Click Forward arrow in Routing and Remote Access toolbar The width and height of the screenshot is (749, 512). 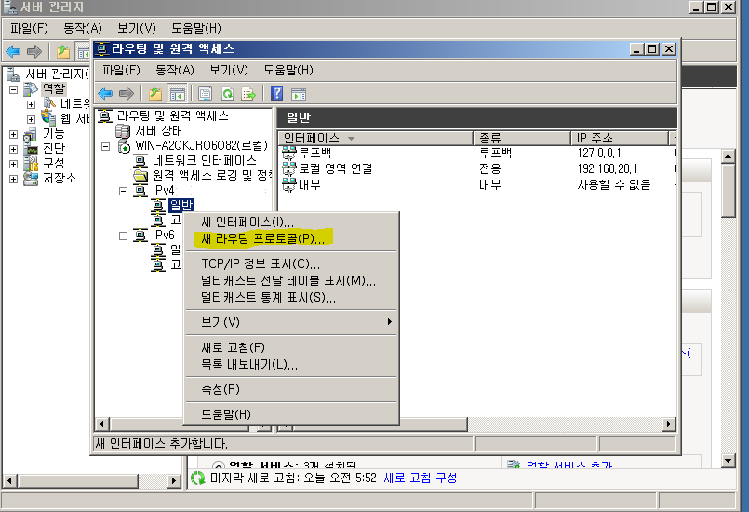127,93
